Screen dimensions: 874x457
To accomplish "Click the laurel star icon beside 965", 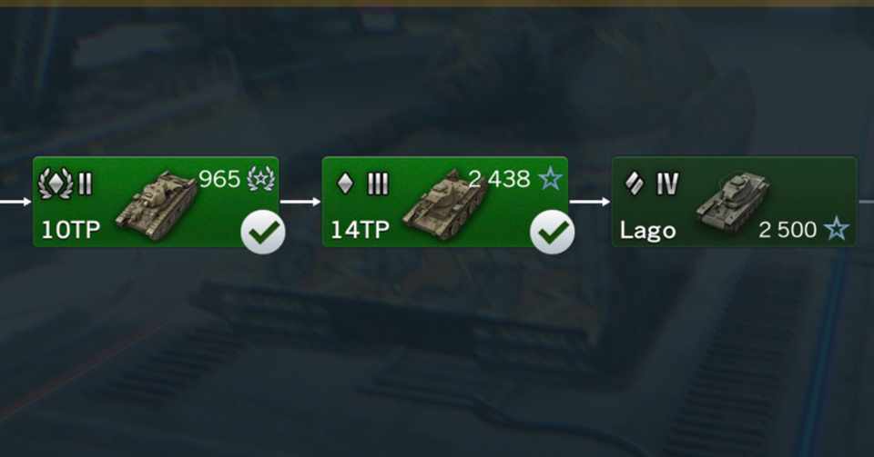I will 261,178.
